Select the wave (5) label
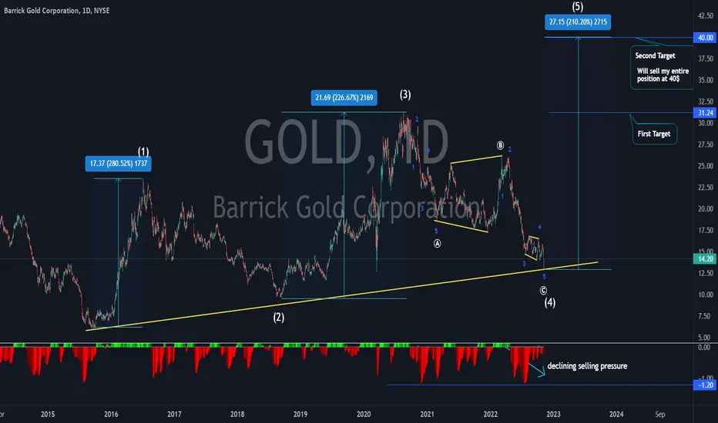 pos(578,6)
